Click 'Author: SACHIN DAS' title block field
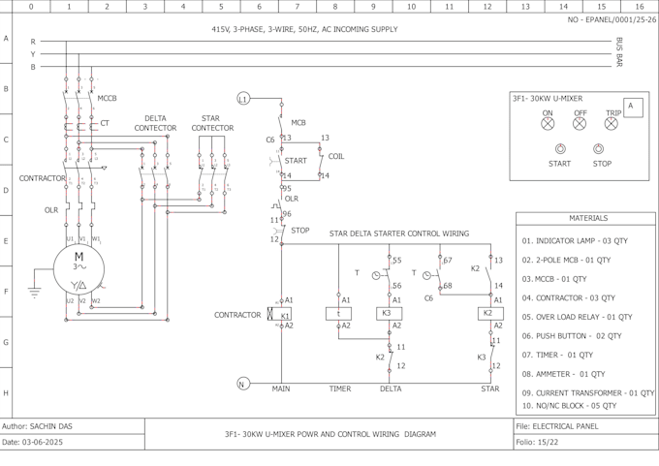 (x=73, y=426)
